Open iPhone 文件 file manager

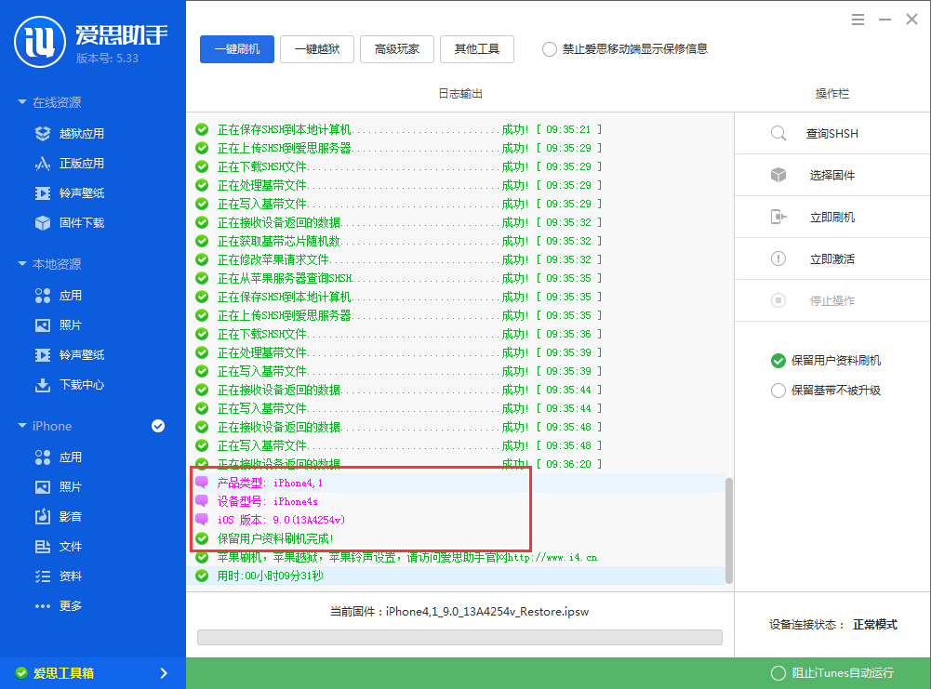point(70,547)
